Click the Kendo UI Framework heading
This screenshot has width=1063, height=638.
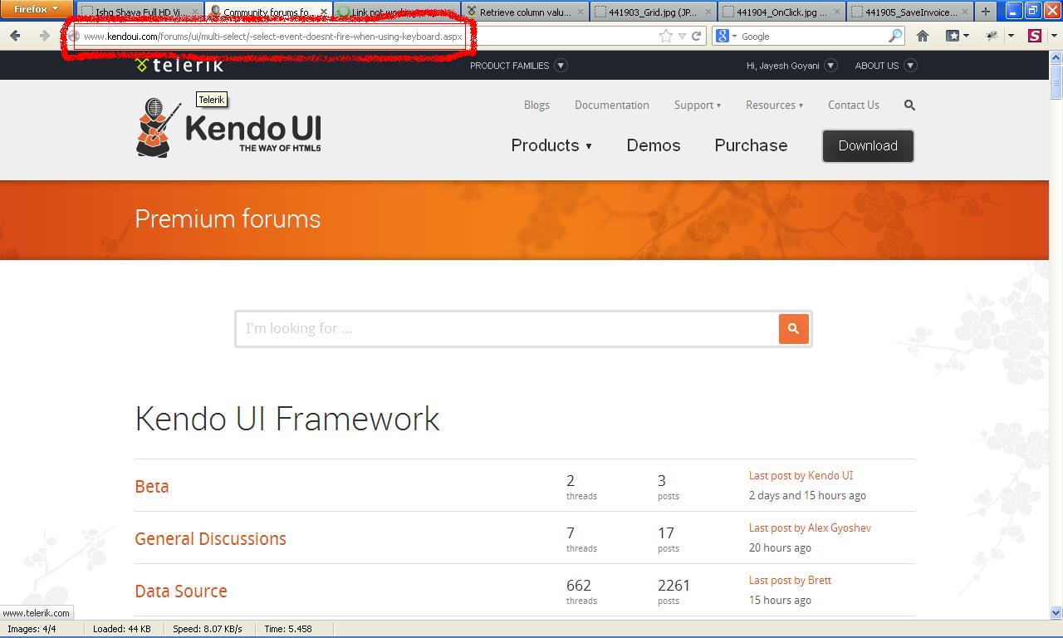point(287,419)
